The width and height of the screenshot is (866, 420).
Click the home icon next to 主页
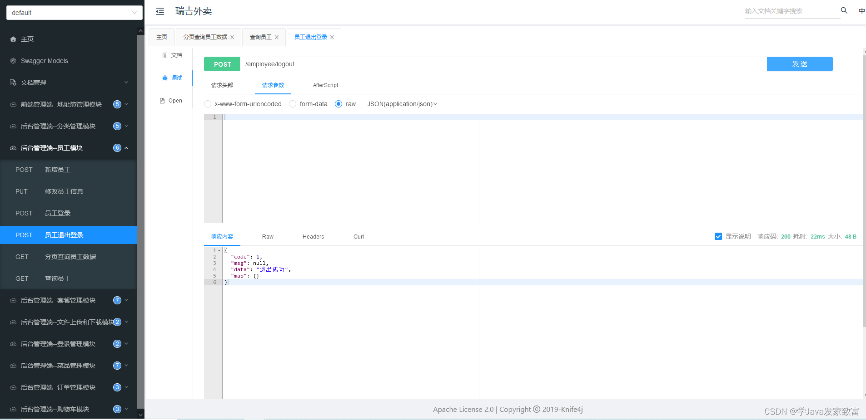(13, 39)
